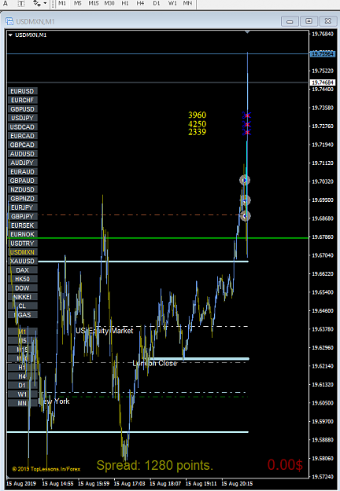Screen dimensions: 340x491
Task: Switch chart to the NIKKEI button
Action: [23, 297]
